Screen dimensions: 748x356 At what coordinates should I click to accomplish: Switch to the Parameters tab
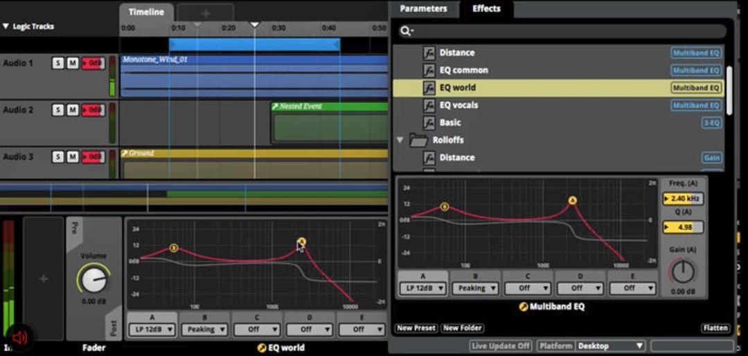[x=423, y=8]
